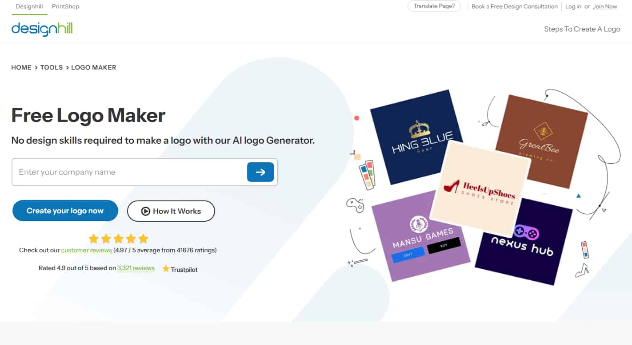Click the arrow submit button in name field
Viewport: 632px width, 345px height.
point(260,172)
